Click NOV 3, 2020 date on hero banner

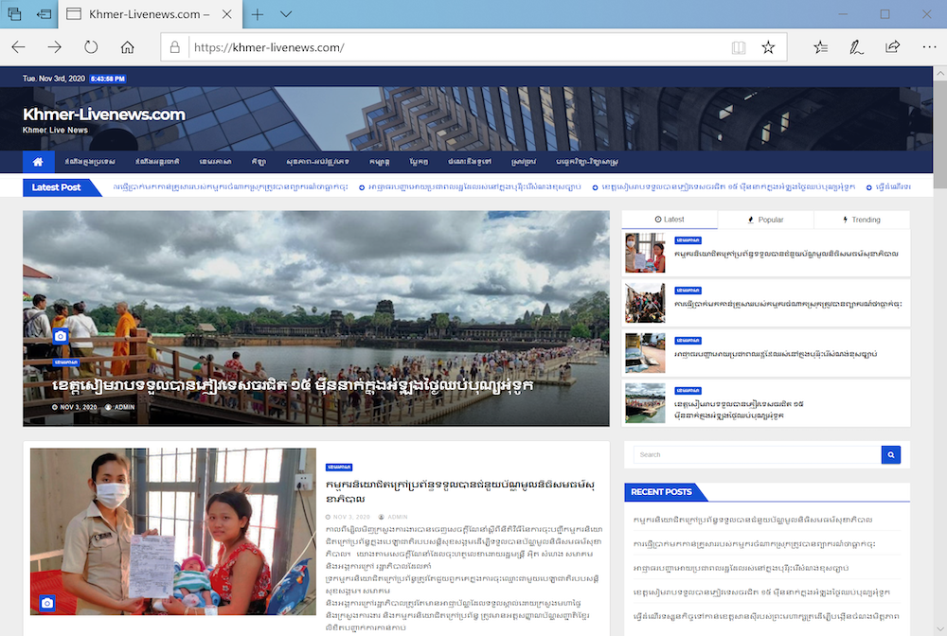click(x=74, y=407)
